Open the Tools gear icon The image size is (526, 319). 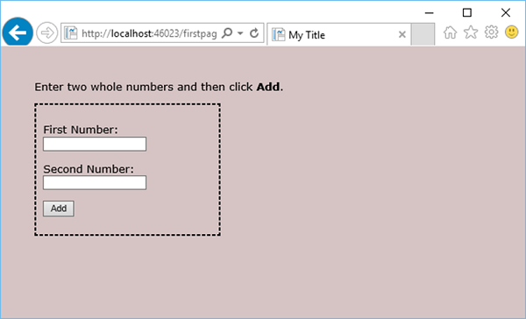point(491,32)
